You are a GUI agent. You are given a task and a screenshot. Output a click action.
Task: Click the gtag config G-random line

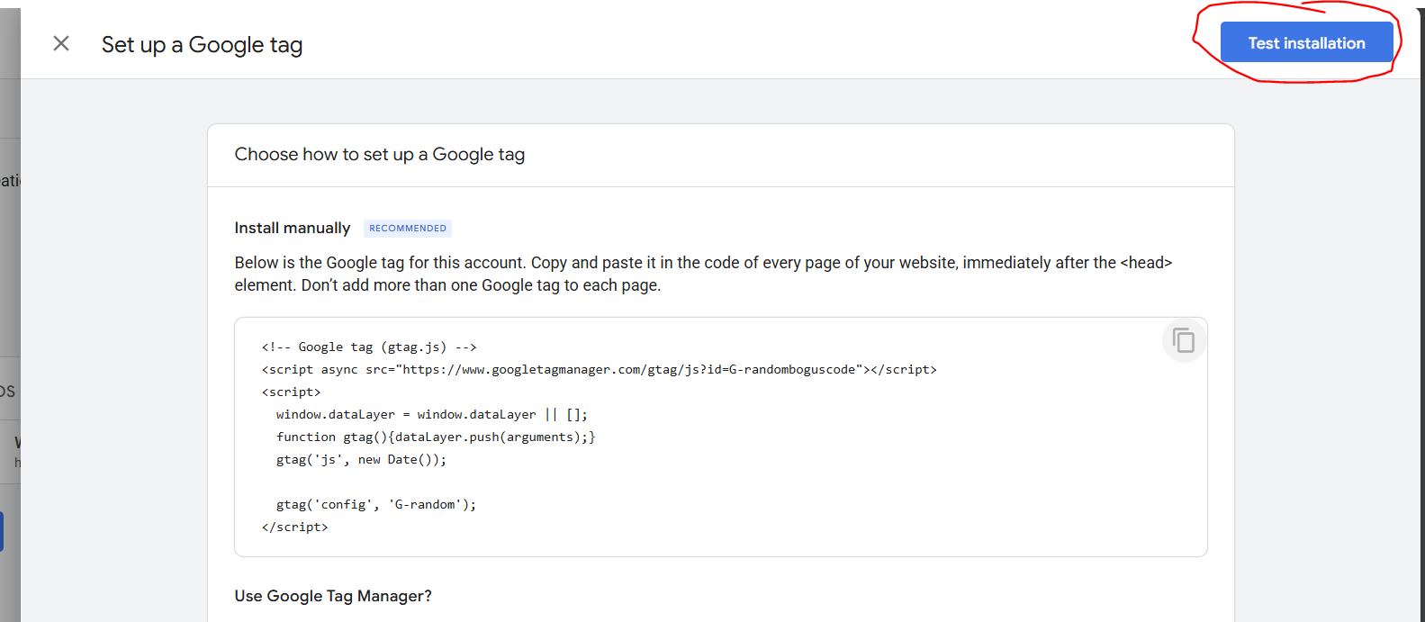pyautogui.click(x=375, y=505)
